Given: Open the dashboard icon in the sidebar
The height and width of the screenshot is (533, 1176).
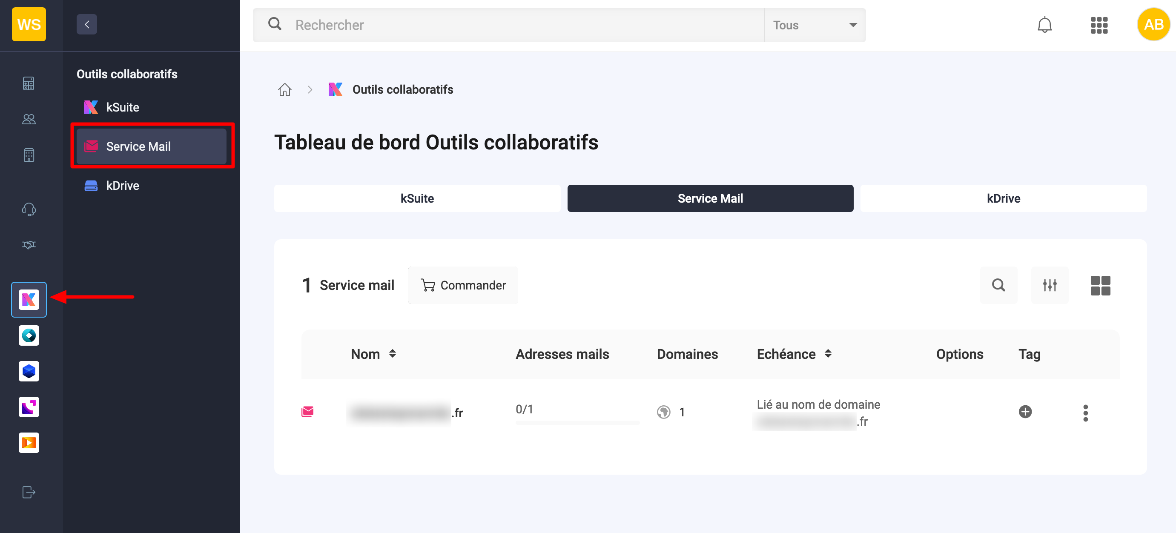Looking at the screenshot, I should click(29, 83).
